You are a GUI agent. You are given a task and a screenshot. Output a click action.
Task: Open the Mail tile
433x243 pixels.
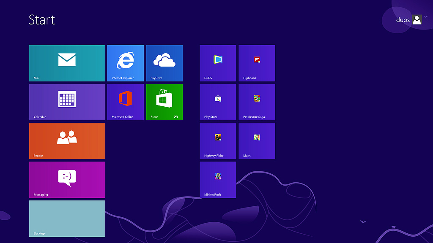pyautogui.click(x=67, y=63)
